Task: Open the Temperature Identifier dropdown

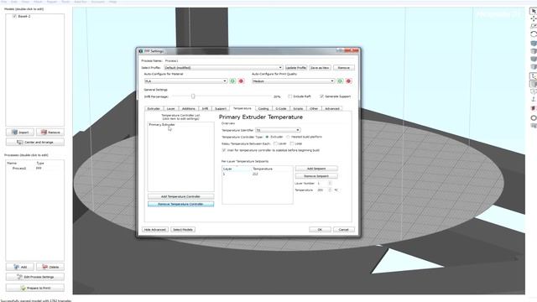Action: pos(278,130)
